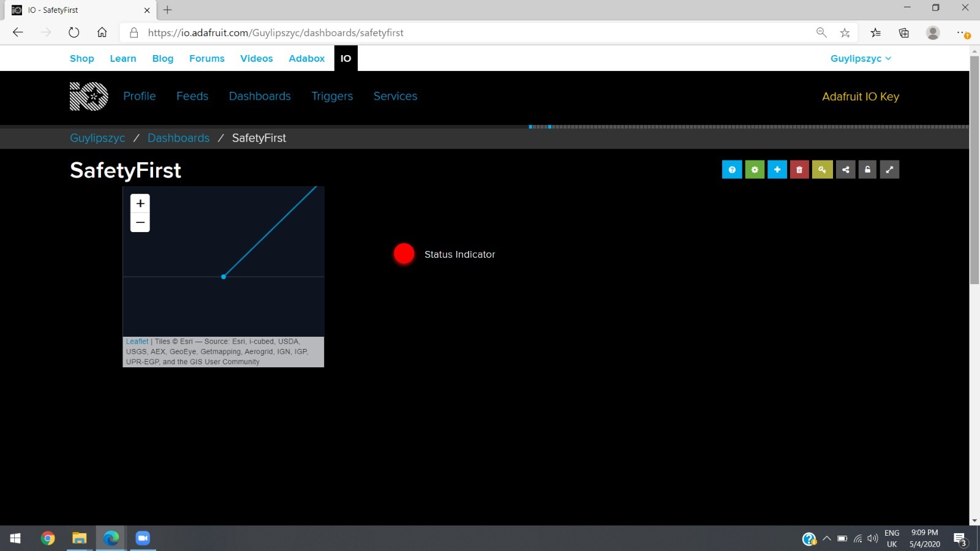Go to browser home page
This screenshot has width=980, height=551.
coord(102,32)
